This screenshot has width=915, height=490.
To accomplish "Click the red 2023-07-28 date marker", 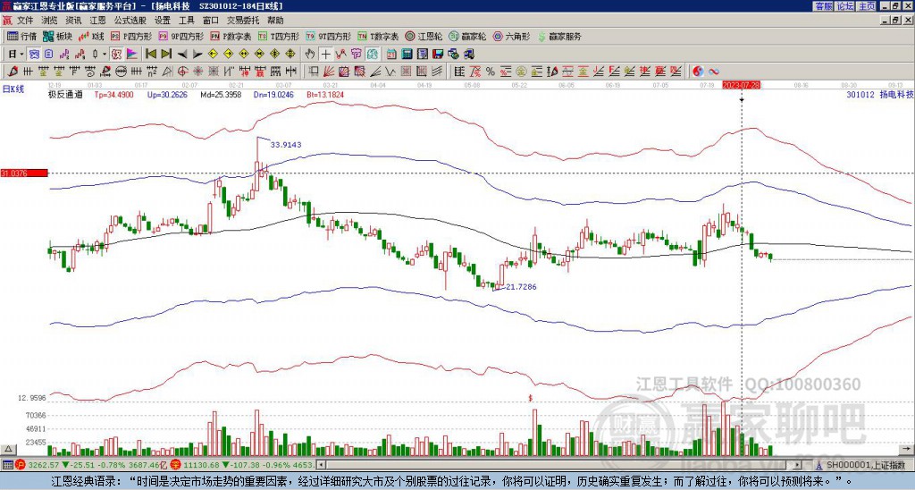I will 741,85.
